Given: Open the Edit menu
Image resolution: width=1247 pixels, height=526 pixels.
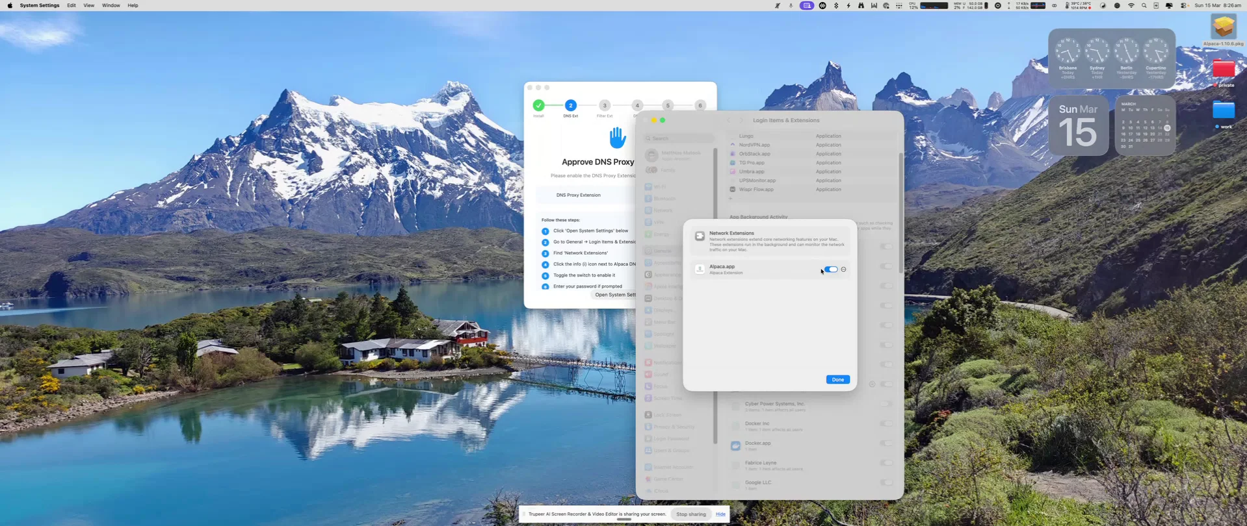Looking at the screenshot, I should [x=72, y=5].
